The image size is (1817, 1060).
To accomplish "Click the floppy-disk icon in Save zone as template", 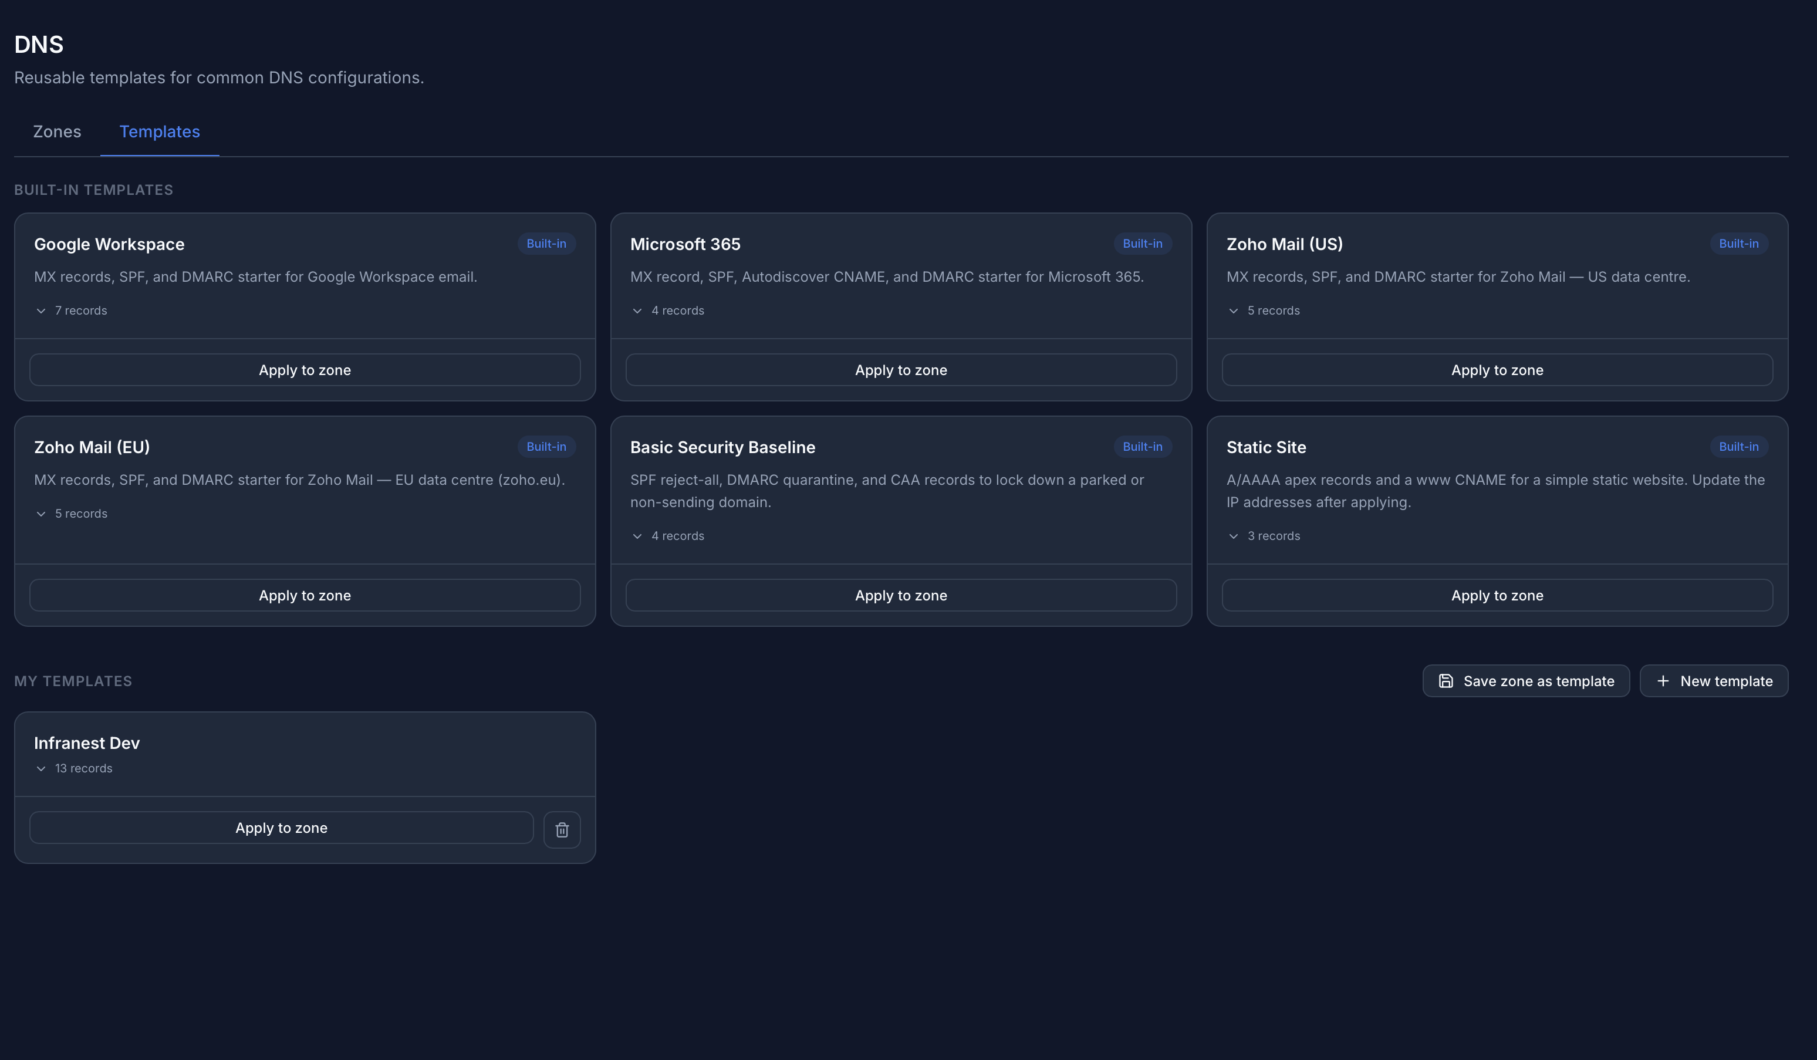I will point(1446,681).
